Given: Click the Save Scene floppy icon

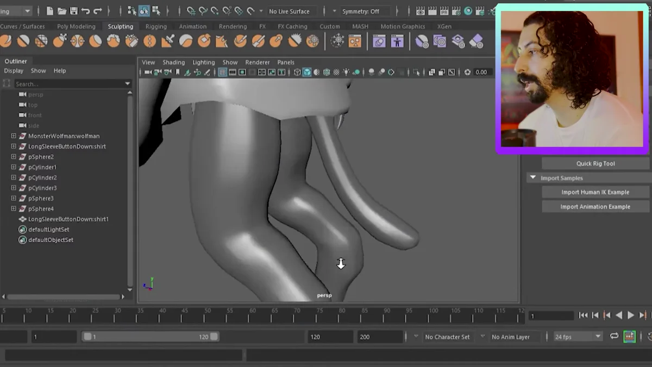Looking at the screenshot, I should point(74,11).
